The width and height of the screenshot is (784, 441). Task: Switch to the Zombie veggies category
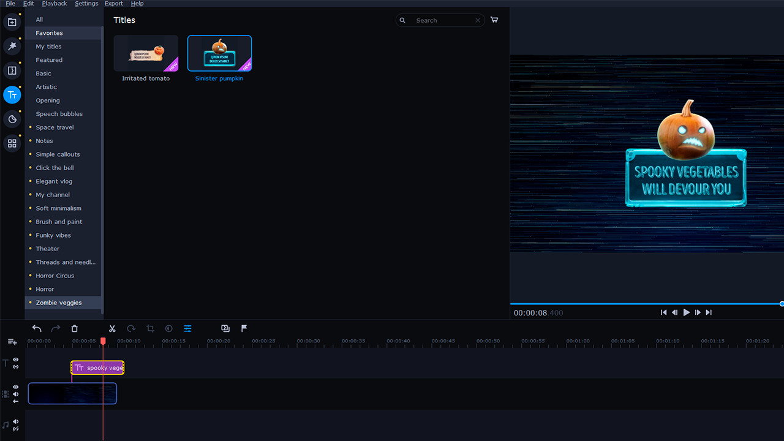58,302
